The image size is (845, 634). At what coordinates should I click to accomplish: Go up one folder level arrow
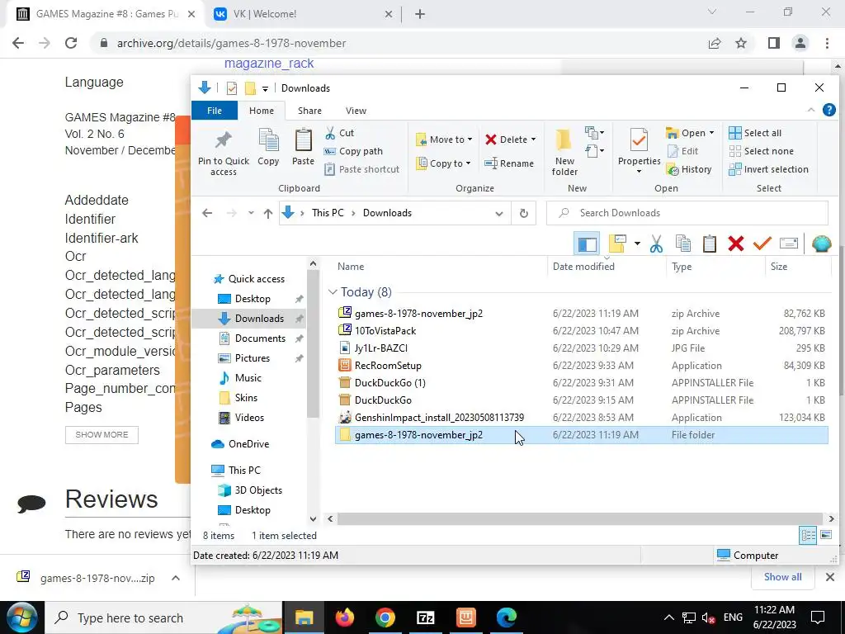pyautogui.click(x=268, y=214)
